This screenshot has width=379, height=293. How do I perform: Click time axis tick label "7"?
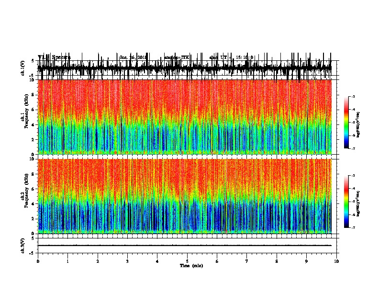click(x=247, y=261)
